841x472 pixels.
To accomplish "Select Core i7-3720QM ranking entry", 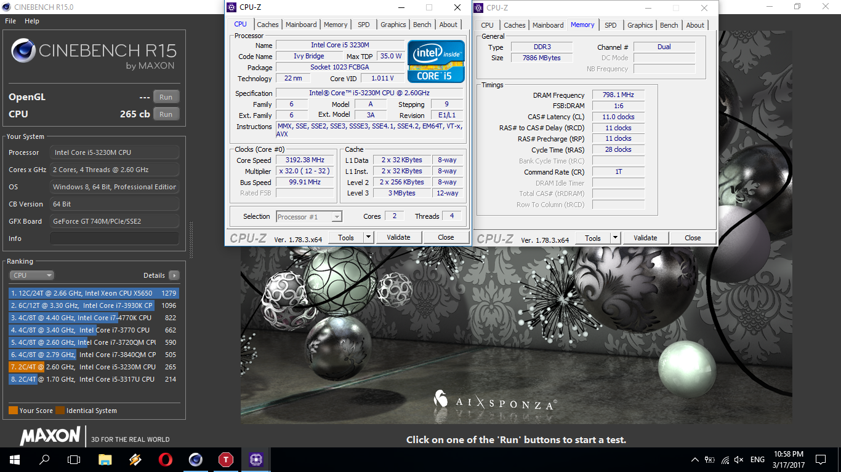I will [x=94, y=342].
